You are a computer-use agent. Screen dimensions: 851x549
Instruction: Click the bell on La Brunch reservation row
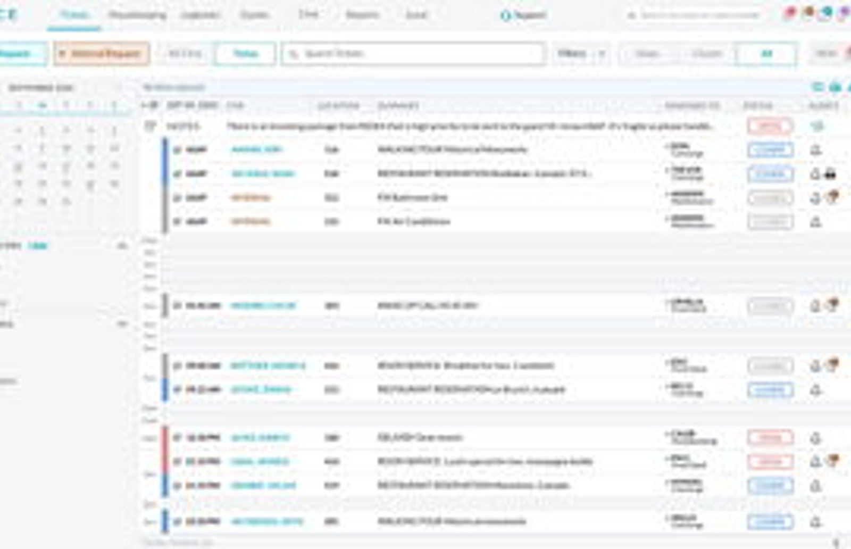click(x=815, y=390)
